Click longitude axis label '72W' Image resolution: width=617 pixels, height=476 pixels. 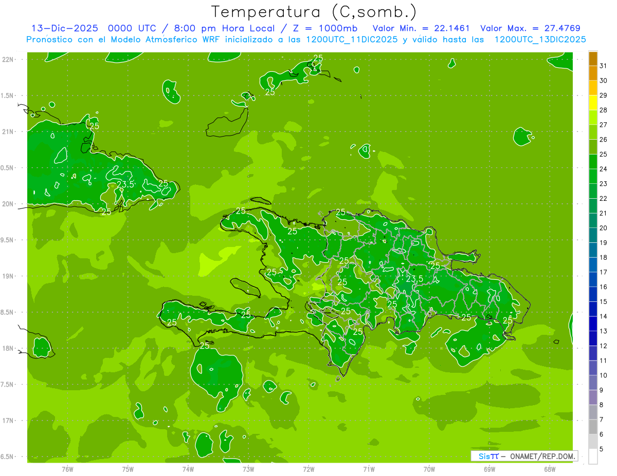[x=308, y=469]
